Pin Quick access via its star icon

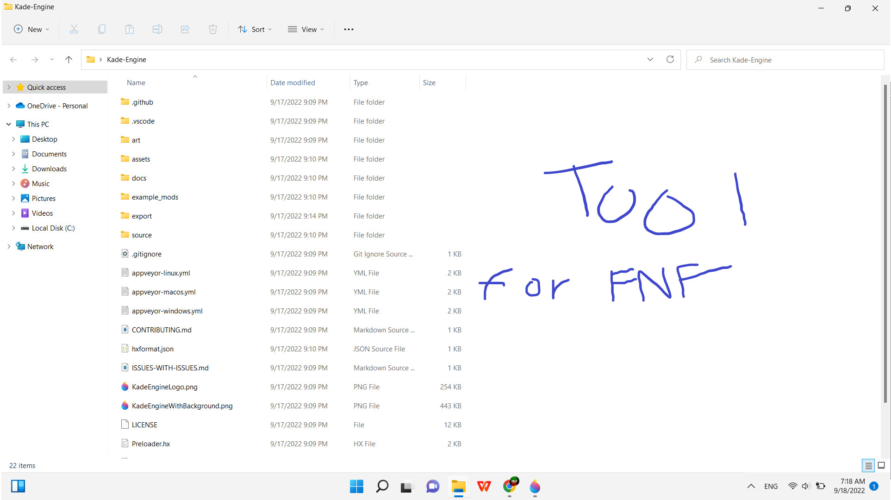[x=20, y=87]
